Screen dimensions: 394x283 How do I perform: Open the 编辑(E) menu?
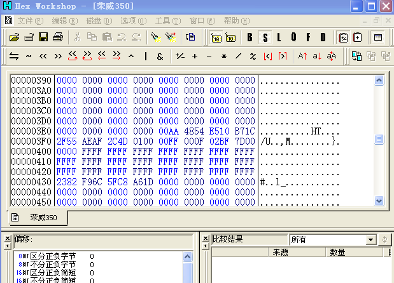coord(65,21)
